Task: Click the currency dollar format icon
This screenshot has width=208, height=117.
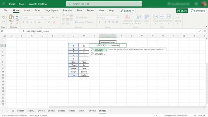Action: (x=99, y=22)
